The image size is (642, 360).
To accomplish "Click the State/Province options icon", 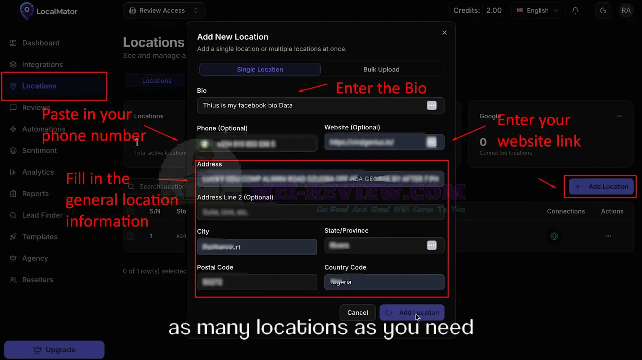I will [432, 246].
